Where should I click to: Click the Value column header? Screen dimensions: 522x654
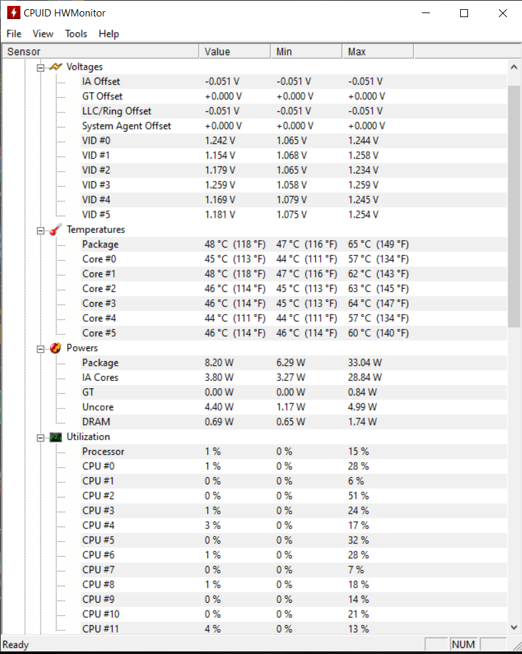tap(234, 52)
